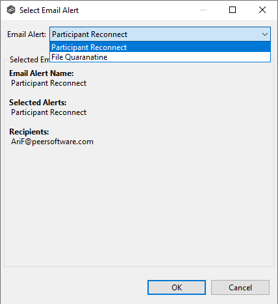This screenshot has width=278, height=304.
Task: Click Participant Reconnect under Selected Alerts
Action: point(49,112)
